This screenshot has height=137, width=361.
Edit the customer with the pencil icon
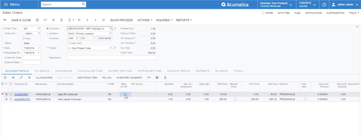pyautogui.click(x=115, y=29)
